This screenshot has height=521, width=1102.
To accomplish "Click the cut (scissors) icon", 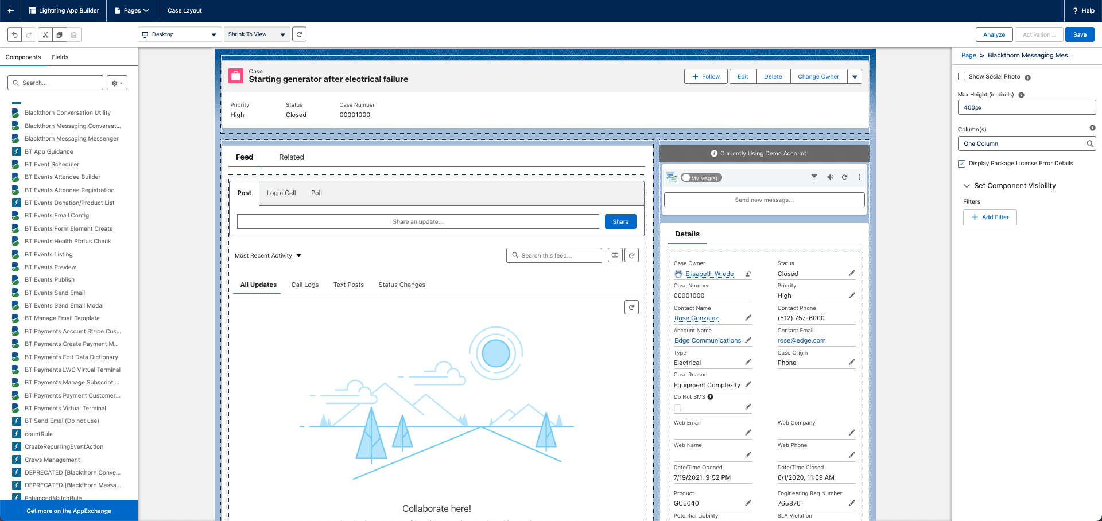I will [x=45, y=34].
